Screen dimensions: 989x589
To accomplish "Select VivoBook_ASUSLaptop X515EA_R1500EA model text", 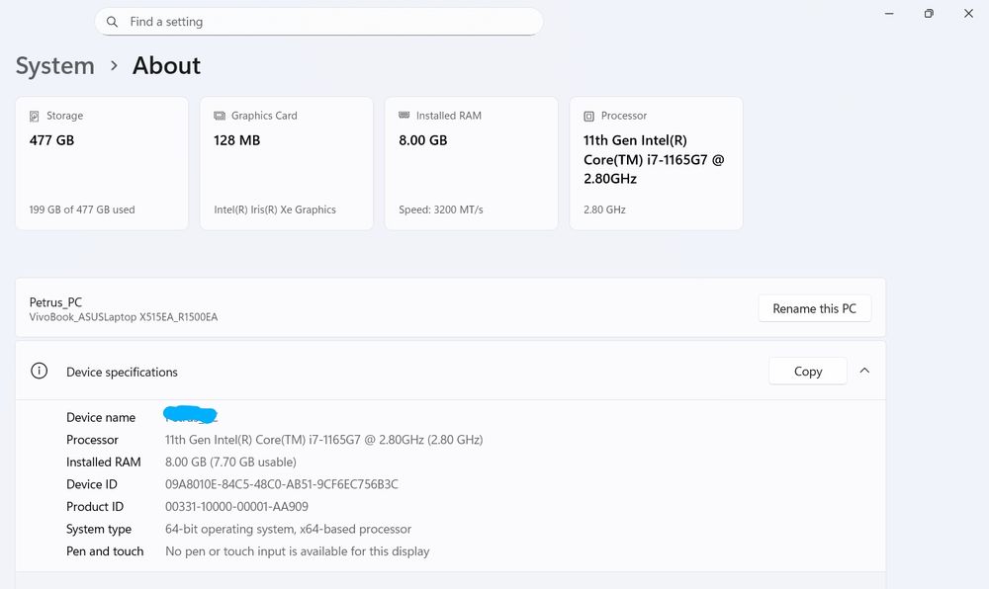I will [123, 317].
